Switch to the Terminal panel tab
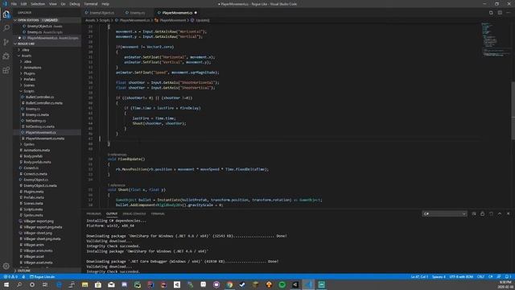 pyautogui.click(x=158, y=213)
